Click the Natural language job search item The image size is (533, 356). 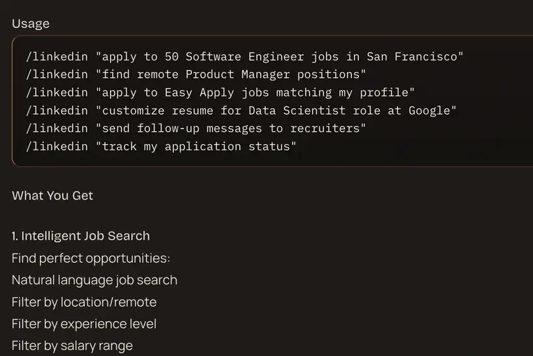pos(95,280)
